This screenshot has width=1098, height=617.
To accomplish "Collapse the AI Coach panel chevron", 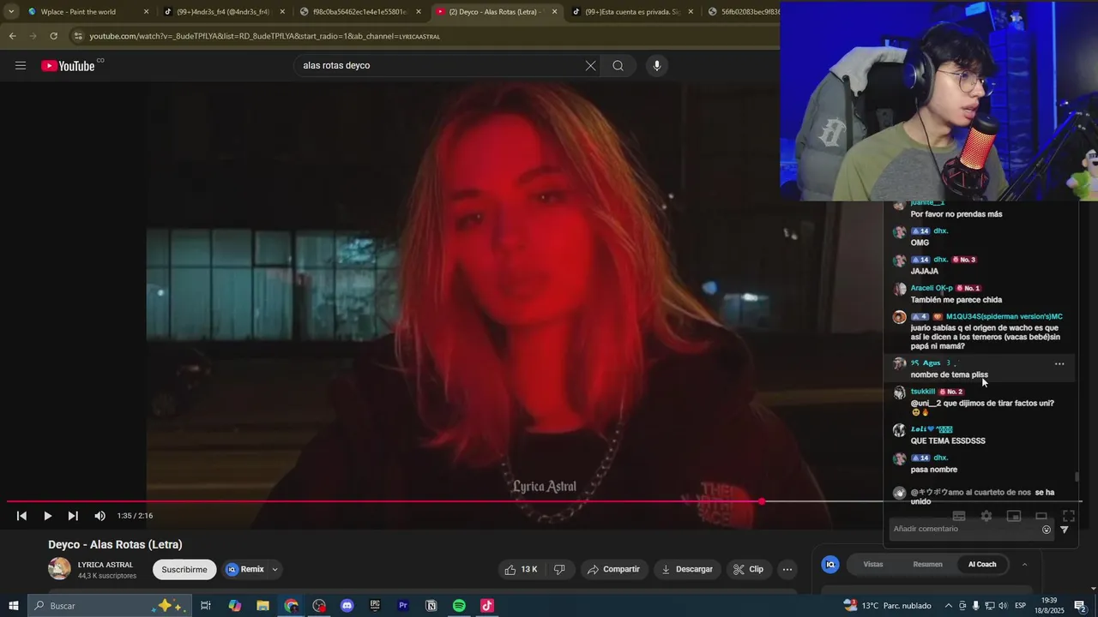I will pos(1024,564).
